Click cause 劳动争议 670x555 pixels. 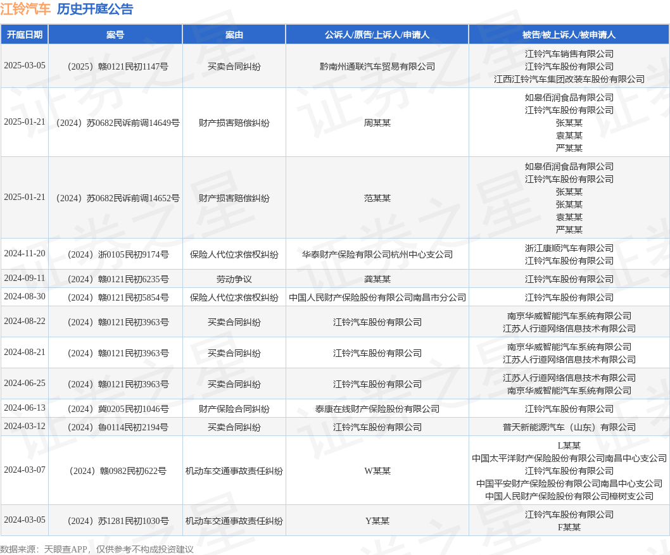coord(234,279)
